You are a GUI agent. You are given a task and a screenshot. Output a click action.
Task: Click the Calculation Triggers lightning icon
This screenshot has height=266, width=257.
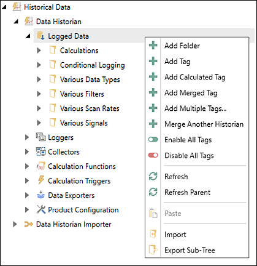(41, 180)
